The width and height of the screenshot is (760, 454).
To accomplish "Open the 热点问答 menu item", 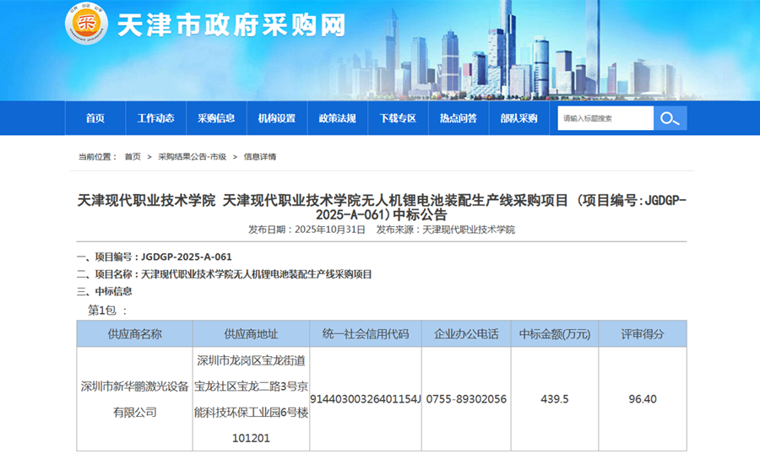I will (458, 118).
